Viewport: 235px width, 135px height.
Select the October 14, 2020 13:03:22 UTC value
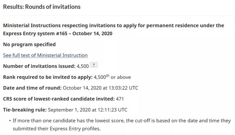[100, 88]
